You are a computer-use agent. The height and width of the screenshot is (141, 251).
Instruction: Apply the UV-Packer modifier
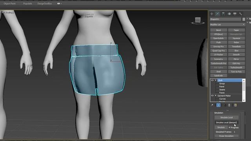click(x=218, y=54)
